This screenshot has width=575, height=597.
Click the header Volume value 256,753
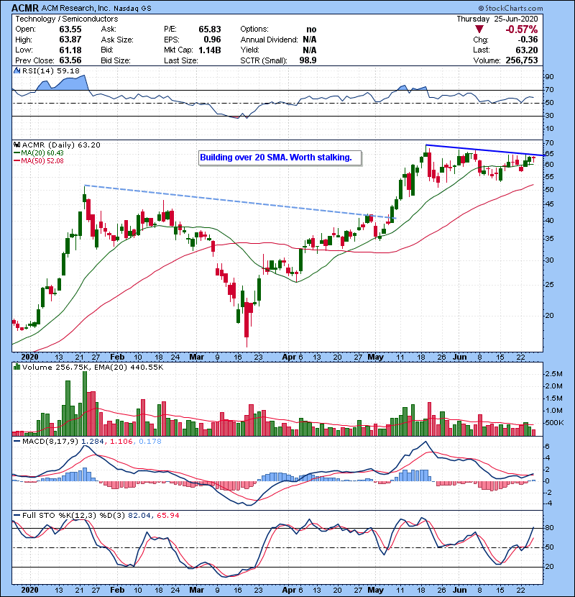point(522,60)
